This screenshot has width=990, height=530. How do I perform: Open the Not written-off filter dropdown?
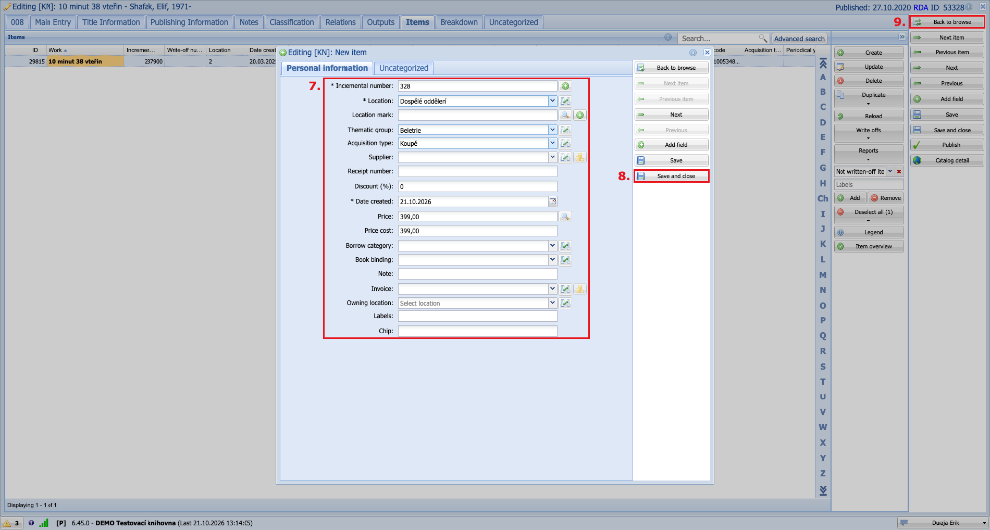[x=890, y=172]
